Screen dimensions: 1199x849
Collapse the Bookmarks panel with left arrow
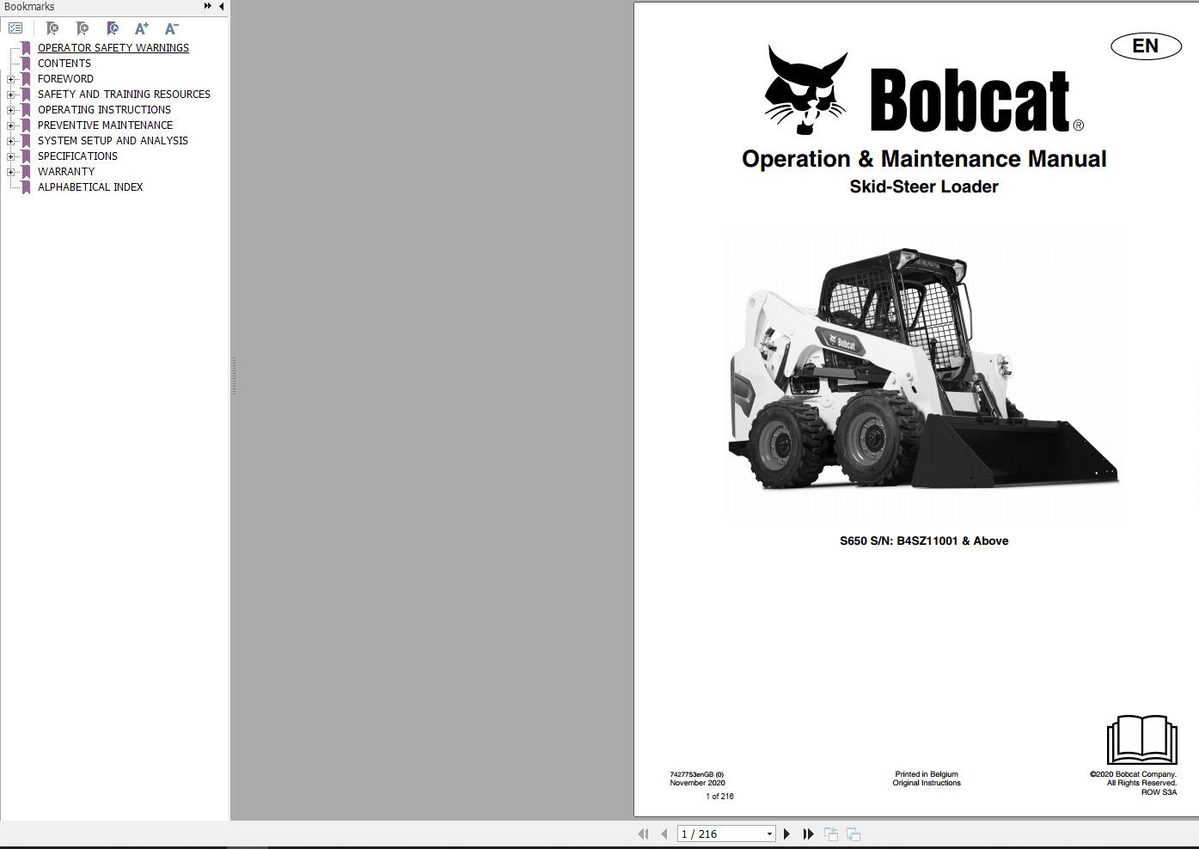222,6
